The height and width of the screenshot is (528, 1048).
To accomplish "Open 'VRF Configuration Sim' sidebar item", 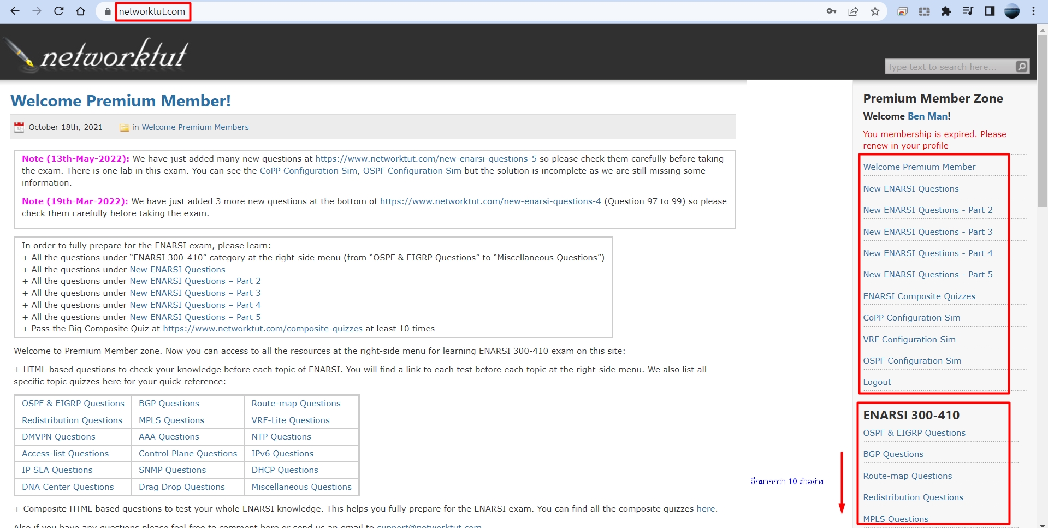I will (x=909, y=340).
